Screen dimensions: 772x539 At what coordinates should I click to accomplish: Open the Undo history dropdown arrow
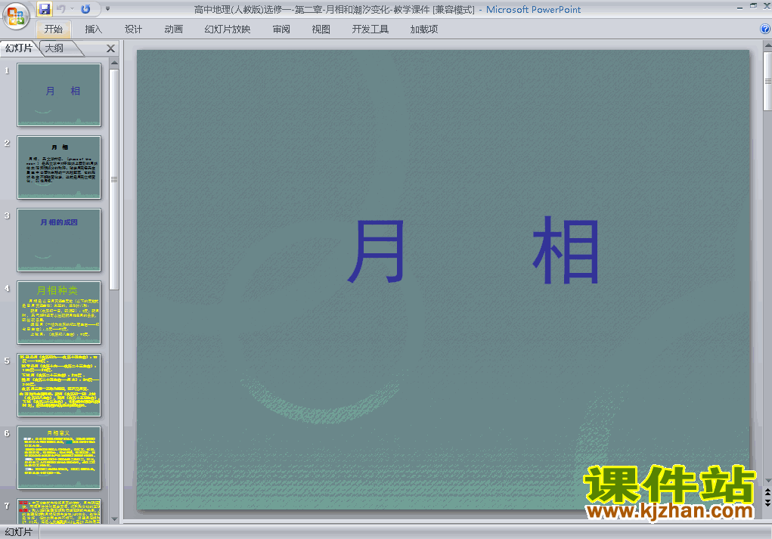[72, 9]
